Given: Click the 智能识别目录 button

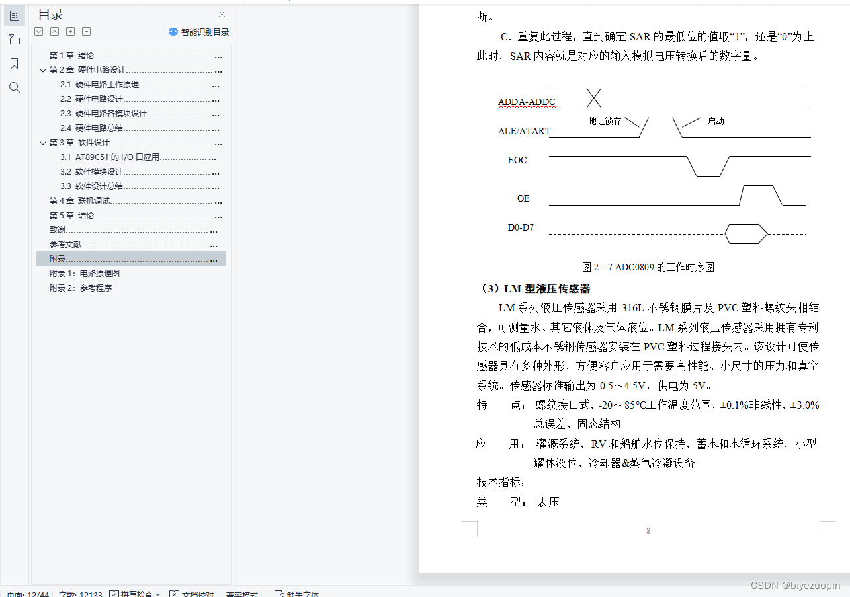Looking at the screenshot, I should (198, 32).
